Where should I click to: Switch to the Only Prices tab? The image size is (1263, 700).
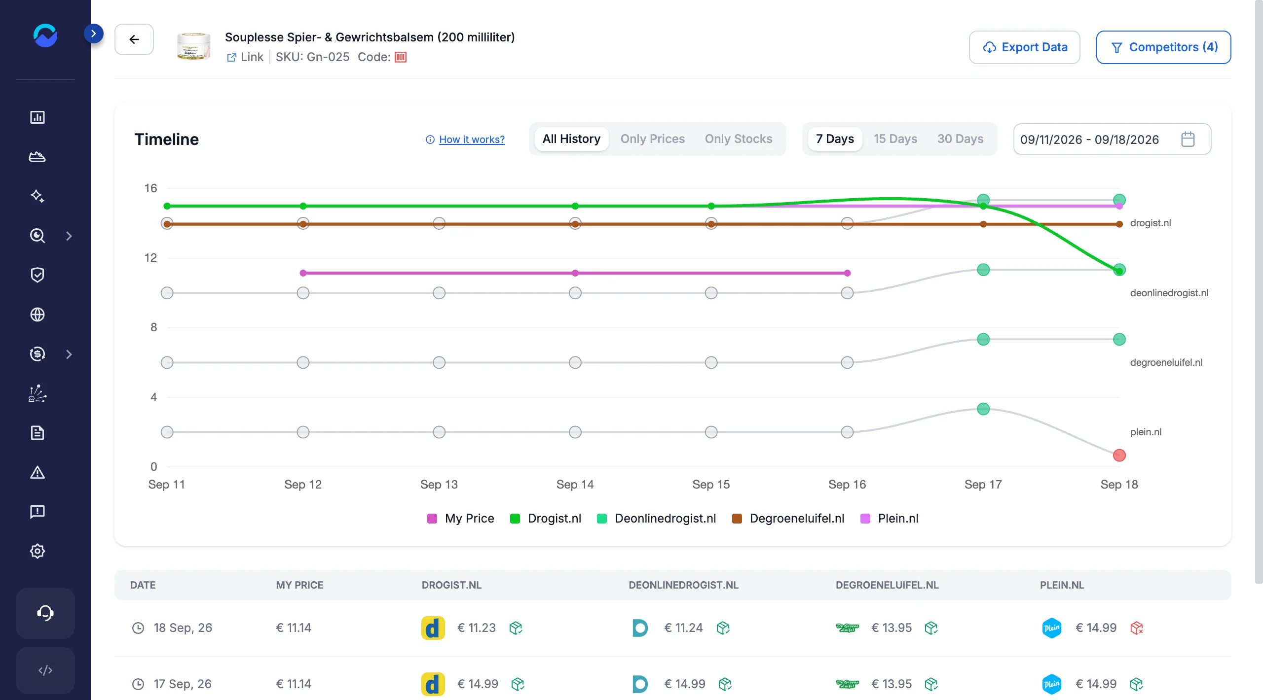pos(652,139)
